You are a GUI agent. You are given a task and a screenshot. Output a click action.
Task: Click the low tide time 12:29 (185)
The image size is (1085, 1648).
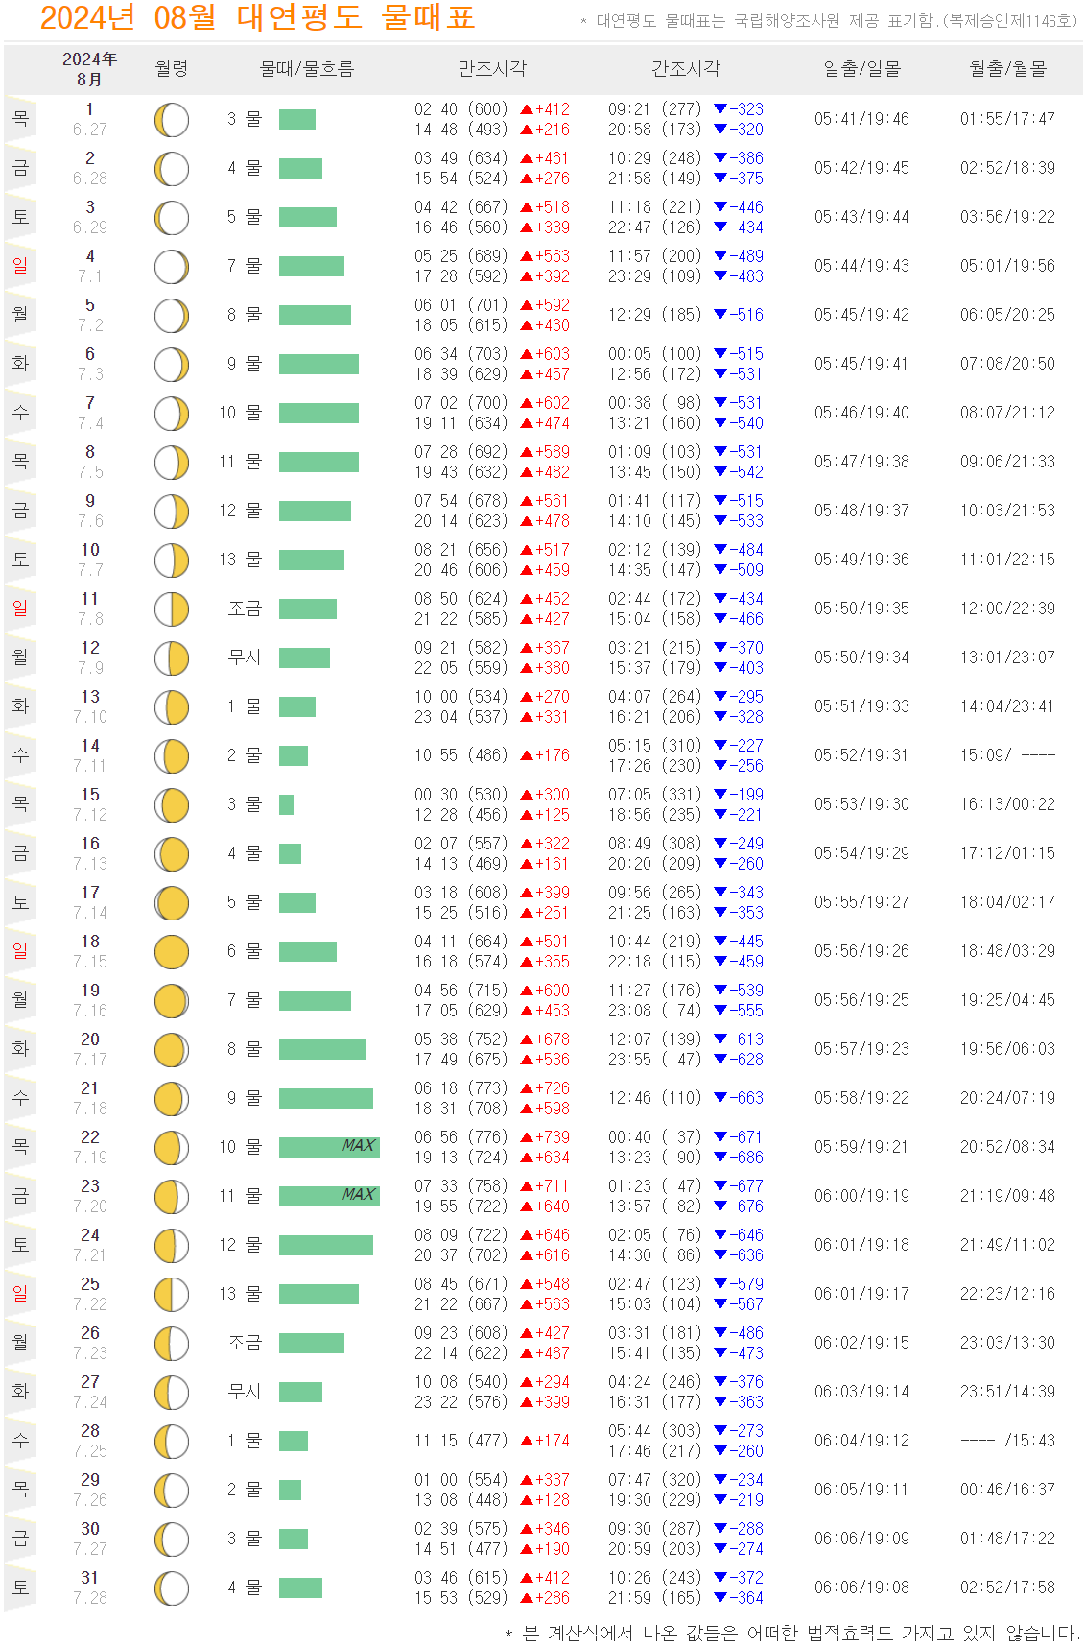[x=654, y=315]
